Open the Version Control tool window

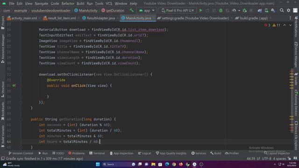pos(21,153)
